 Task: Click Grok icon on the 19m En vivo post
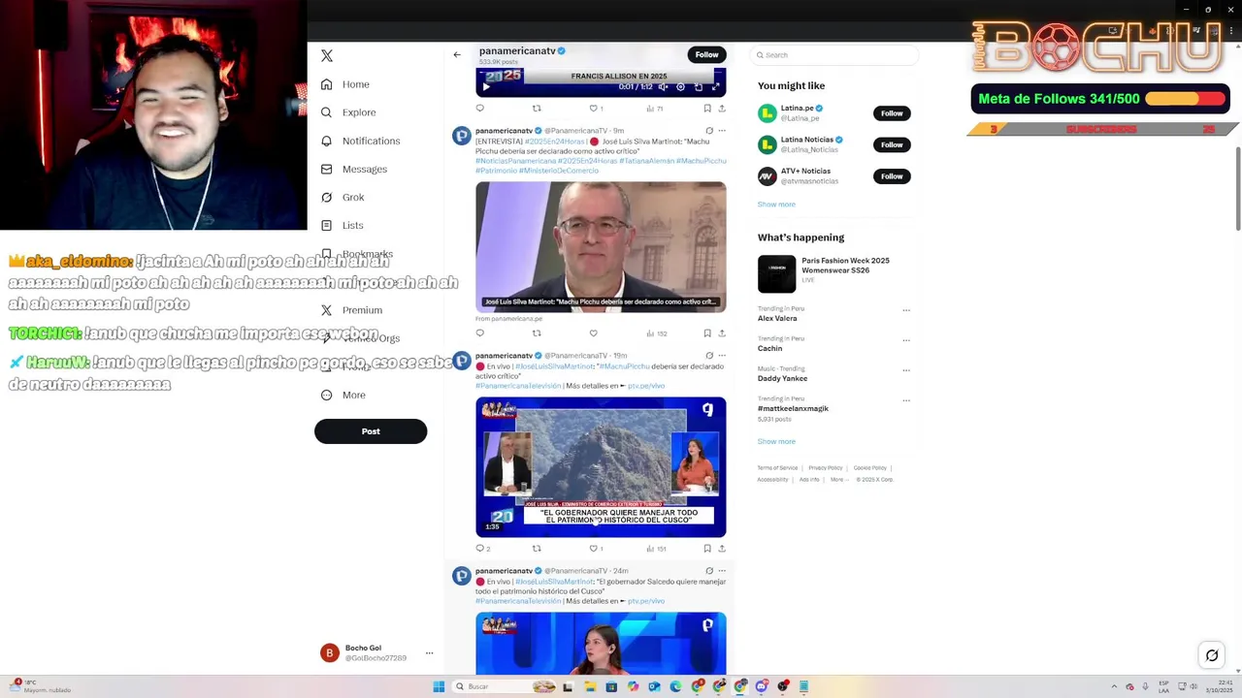tap(709, 356)
